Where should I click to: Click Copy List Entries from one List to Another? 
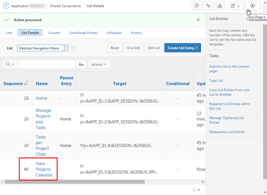229,92
